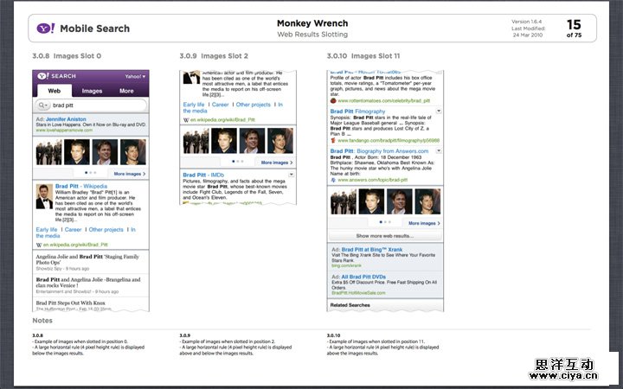
Task: Click Wikipedia W icon in Slot 0 mockup
Action: point(39,245)
